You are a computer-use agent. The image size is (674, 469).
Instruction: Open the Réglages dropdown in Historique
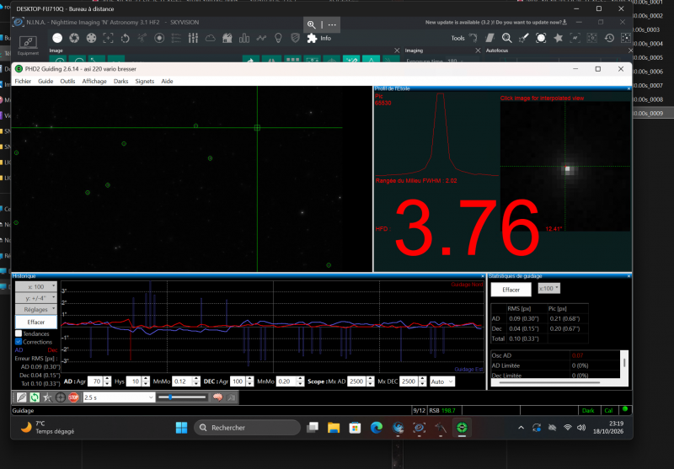(x=36, y=309)
